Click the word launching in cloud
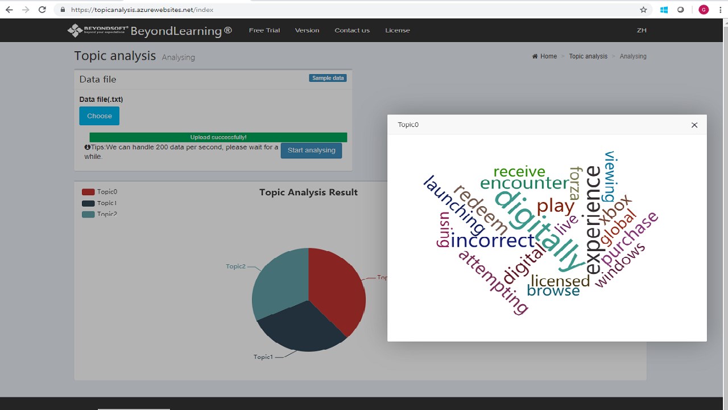Image resolution: width=728 pixels, height=410 pixels. pos(453,204)
